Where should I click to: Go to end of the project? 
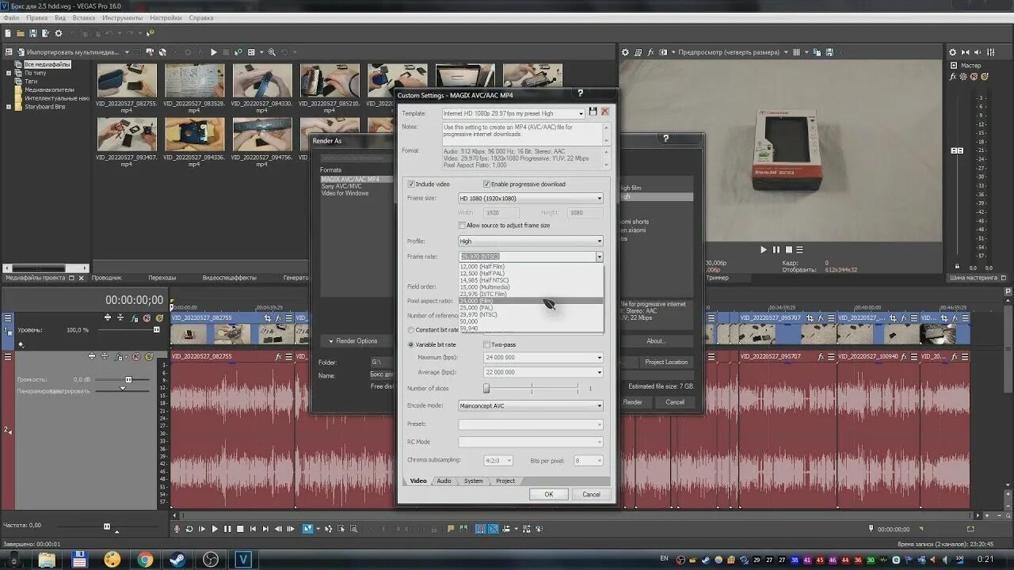pyautogui.click(x=265, y=529)
